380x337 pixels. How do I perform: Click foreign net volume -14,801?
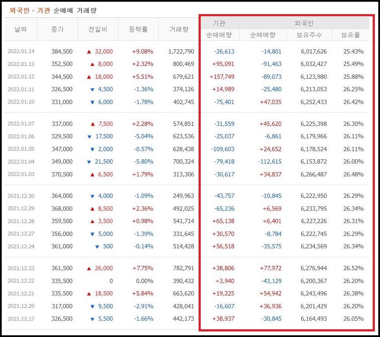coord(271,51)
